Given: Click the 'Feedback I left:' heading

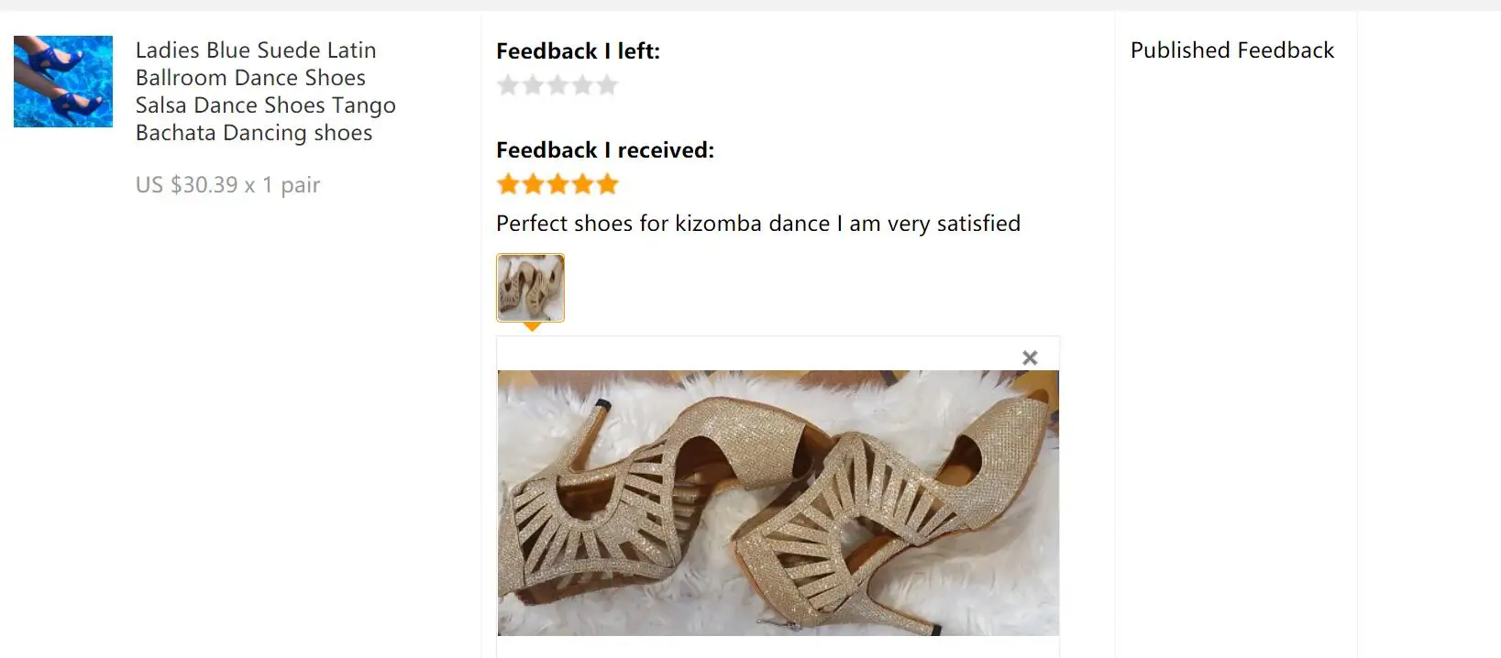Looking at the screenshot, I should point(578,51).
